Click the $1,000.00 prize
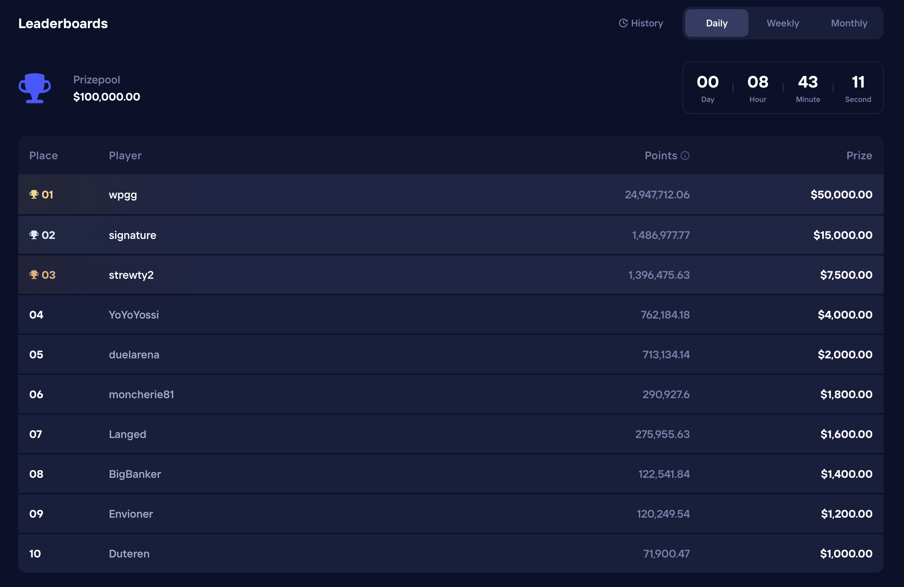The width and height of the screenshot is (904, 587). [846, 554]
